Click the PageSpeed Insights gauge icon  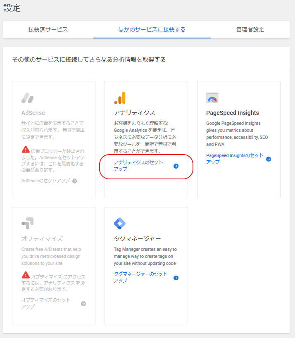coord(212,98)
